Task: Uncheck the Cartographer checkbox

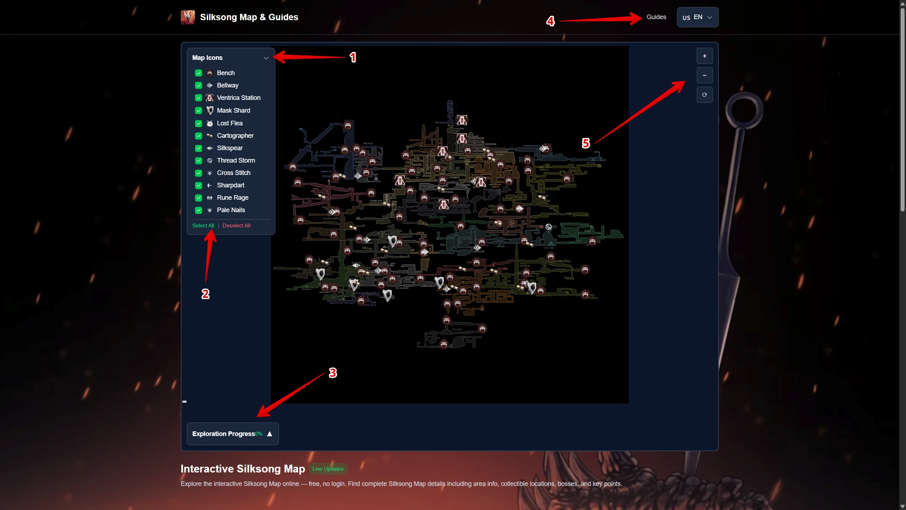Action: (199, 136)
